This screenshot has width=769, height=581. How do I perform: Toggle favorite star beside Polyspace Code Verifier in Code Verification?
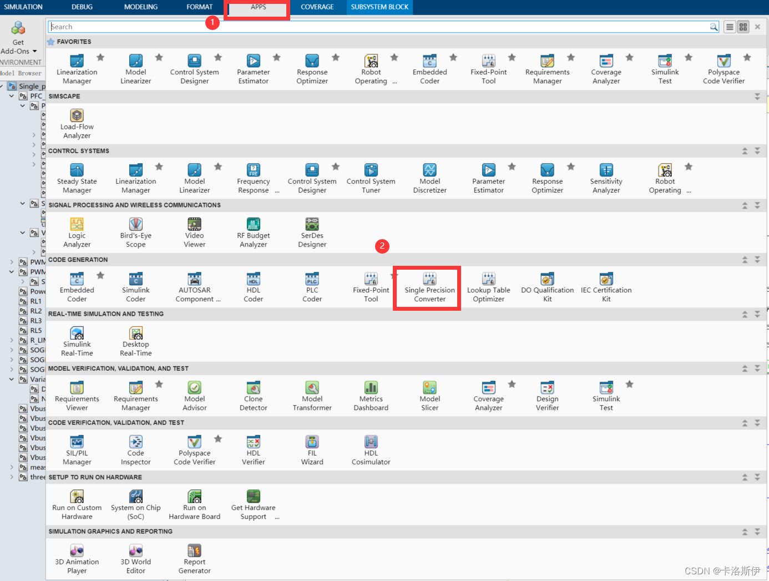pyautogui.click(x=218, y=438)
